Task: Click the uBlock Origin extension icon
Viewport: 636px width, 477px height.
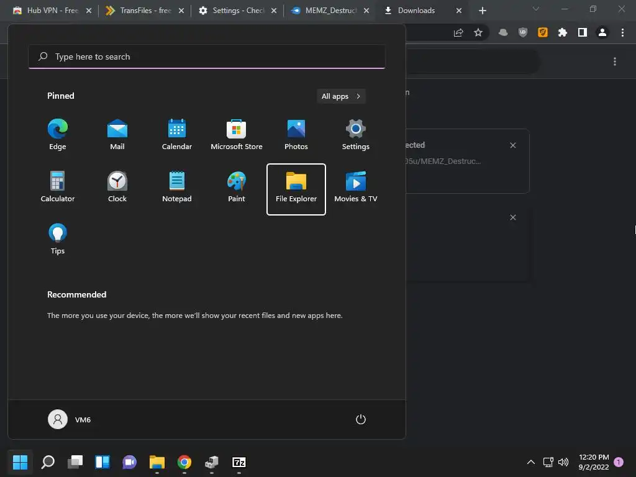Action: (x=523, y=32)
